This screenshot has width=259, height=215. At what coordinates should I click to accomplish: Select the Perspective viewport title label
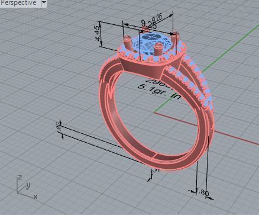click(18, 2)
